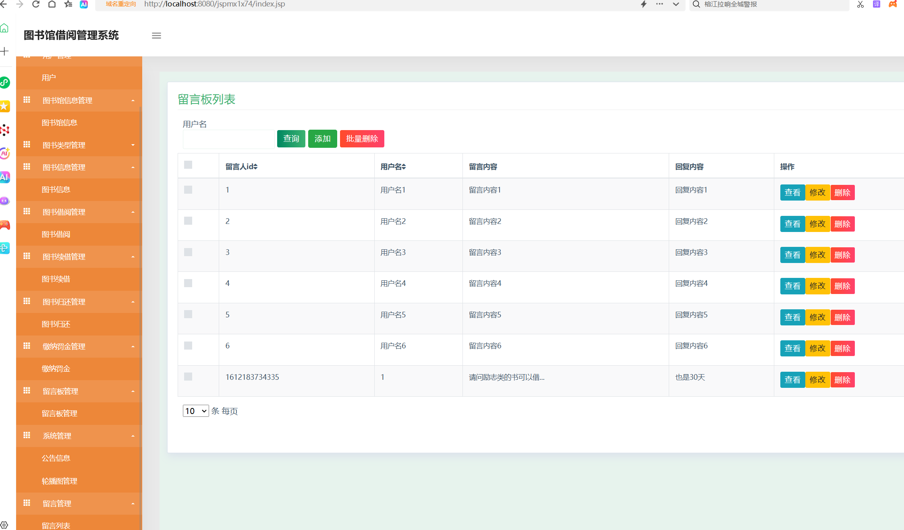Open the green home icon in left sidebar
Viewport: 904px width, 530px height.
pos(4,28)
